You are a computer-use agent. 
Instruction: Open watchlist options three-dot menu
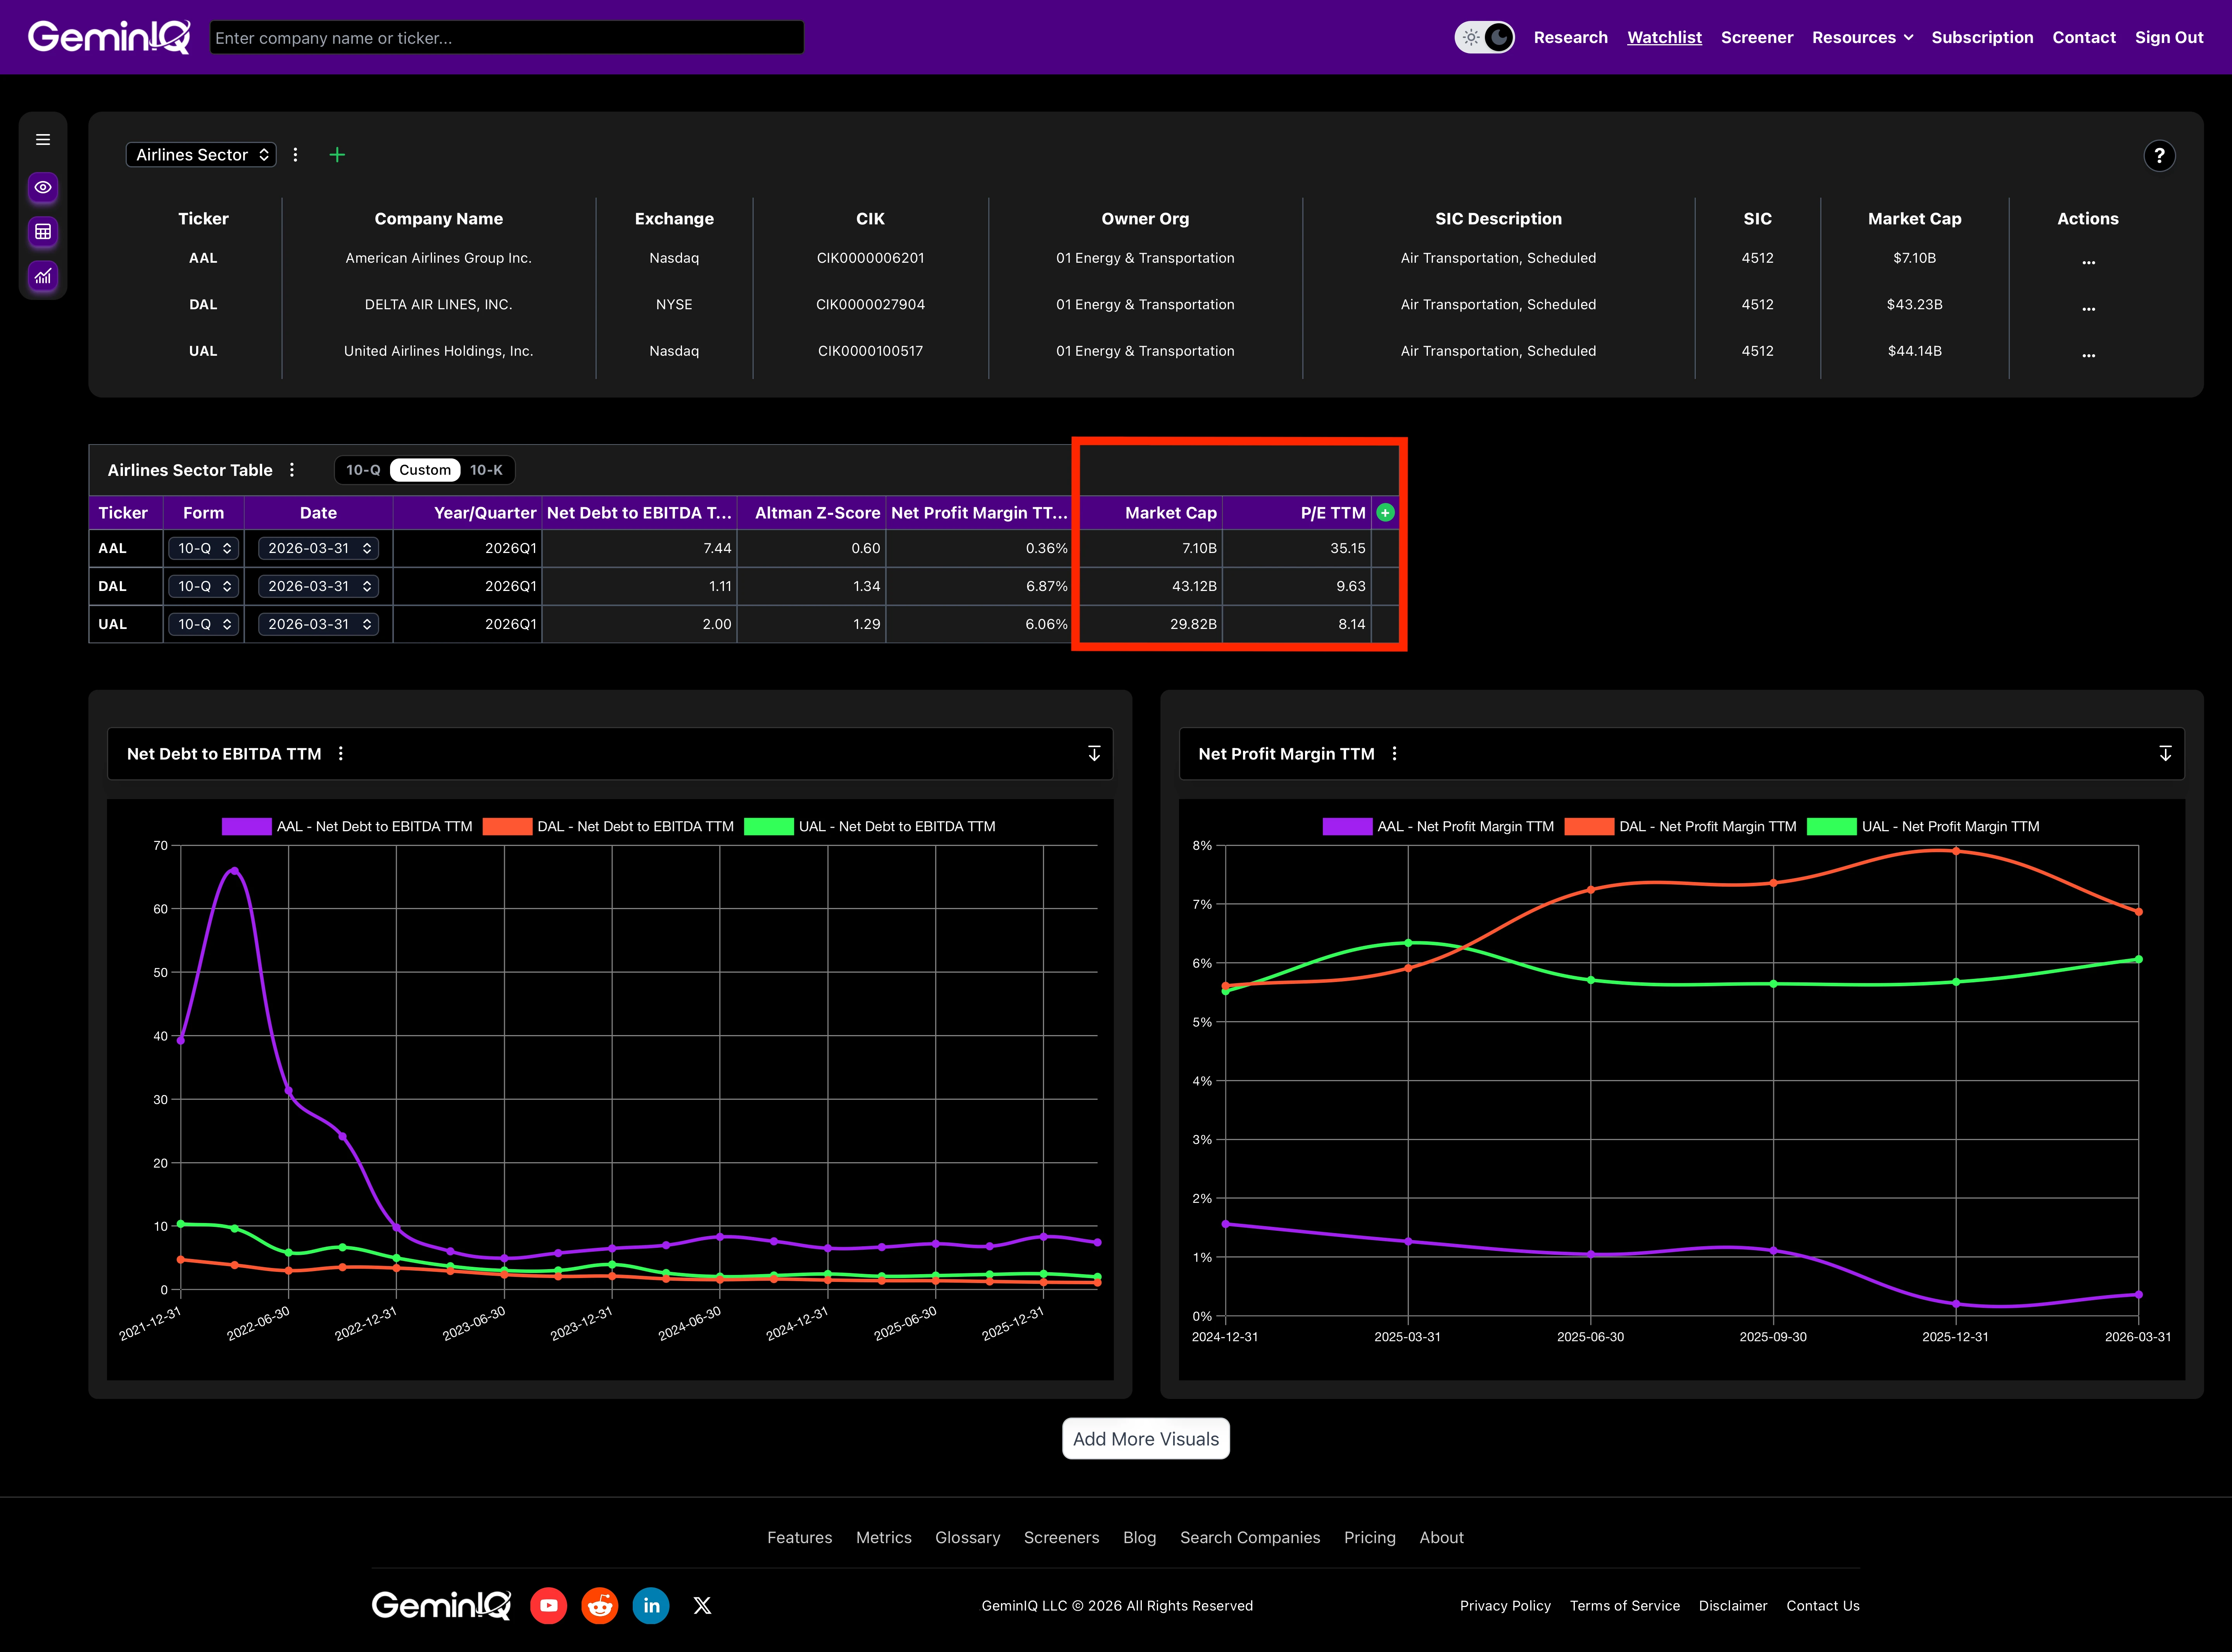(295, 155)
